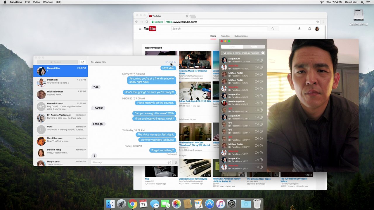
Task: Click the phone call icon in Messages header
Action: [x=175, y=62]
